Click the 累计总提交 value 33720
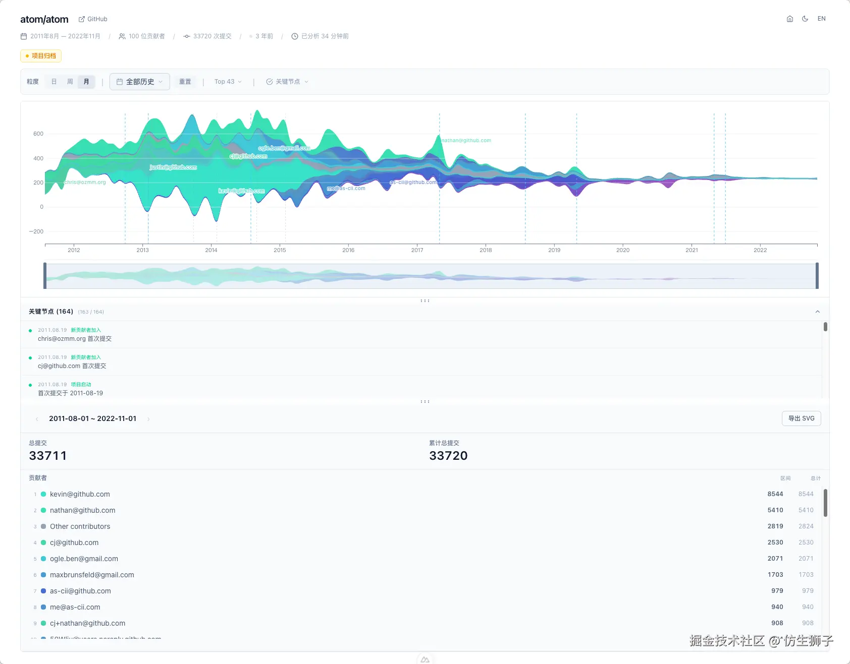The width and height of the screenshot is (850, 664). (x=448, y=456)
